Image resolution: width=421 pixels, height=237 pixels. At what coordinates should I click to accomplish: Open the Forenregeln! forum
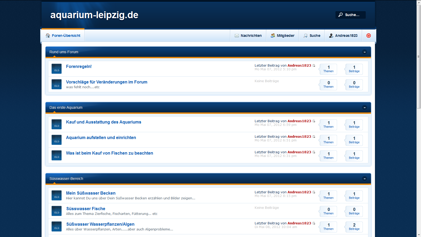coord(79,67)
